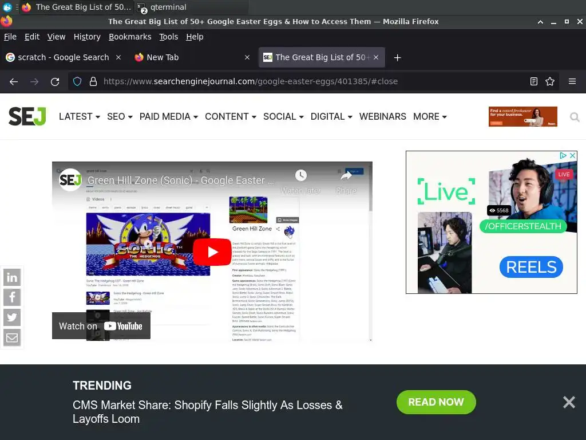Open the History menu
The width and height of the screenshot is (586, 440).
pos(87,37)
